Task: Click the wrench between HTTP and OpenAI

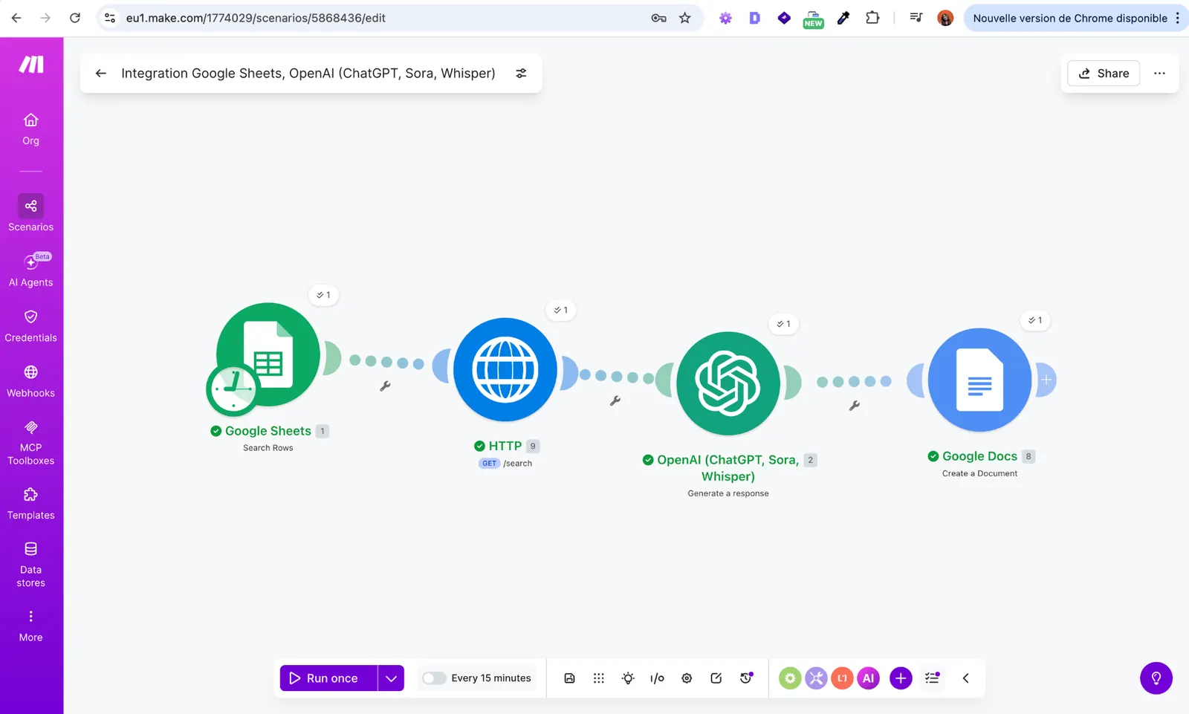Action: 615,400
